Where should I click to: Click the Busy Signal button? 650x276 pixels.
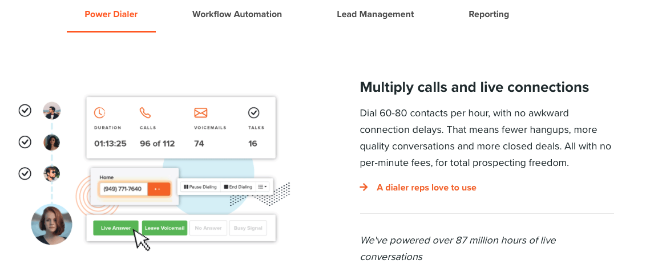(x=248, y=228)
